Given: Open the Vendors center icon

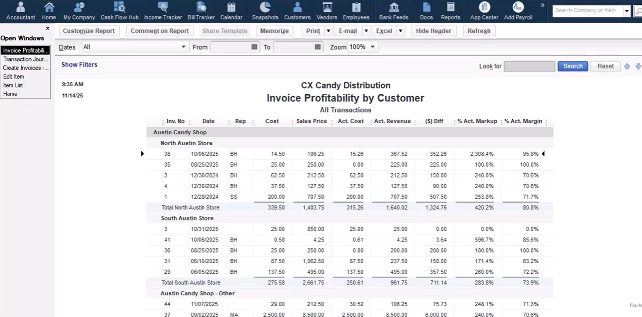Looking at the screenshot, I should [326, 11].
